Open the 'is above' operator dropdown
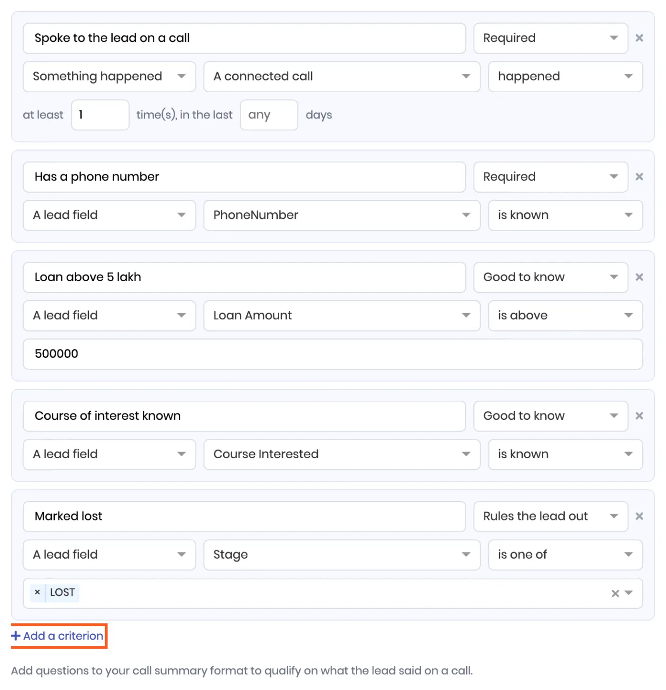Screen dimensions: 666x690 tap(565, 315)
